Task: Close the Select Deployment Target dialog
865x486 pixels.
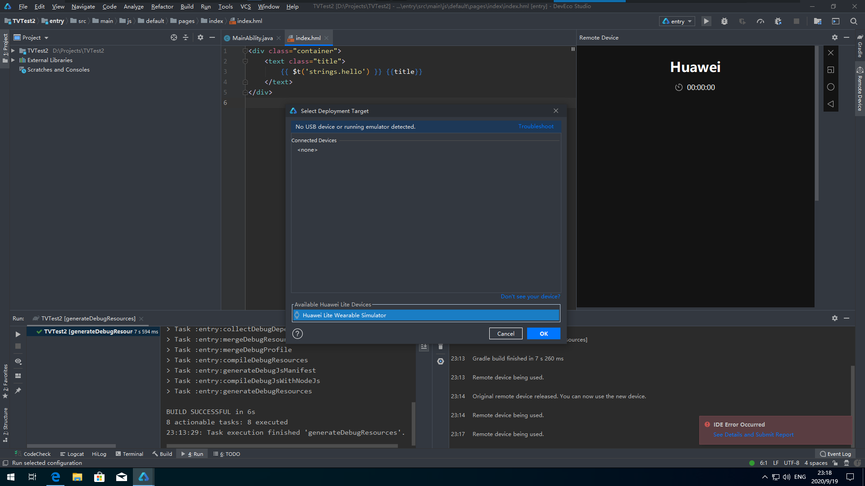Action: click(x=556, y=111)
